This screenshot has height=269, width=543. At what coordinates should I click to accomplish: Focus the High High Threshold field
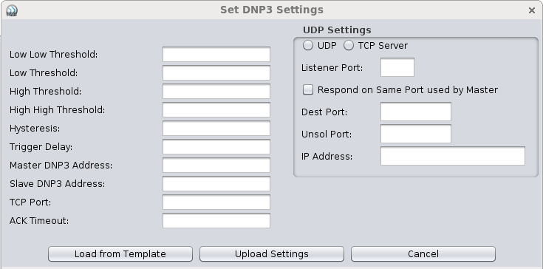coord(216,110)
